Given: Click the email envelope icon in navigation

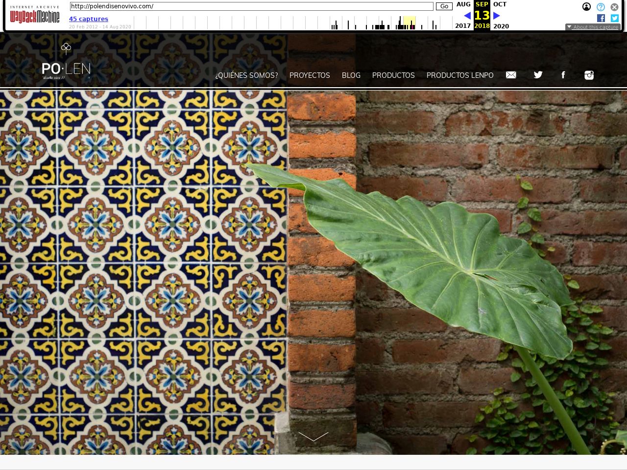Looking at the screenshot, I should pyautogui.click(x=511, y=75).
